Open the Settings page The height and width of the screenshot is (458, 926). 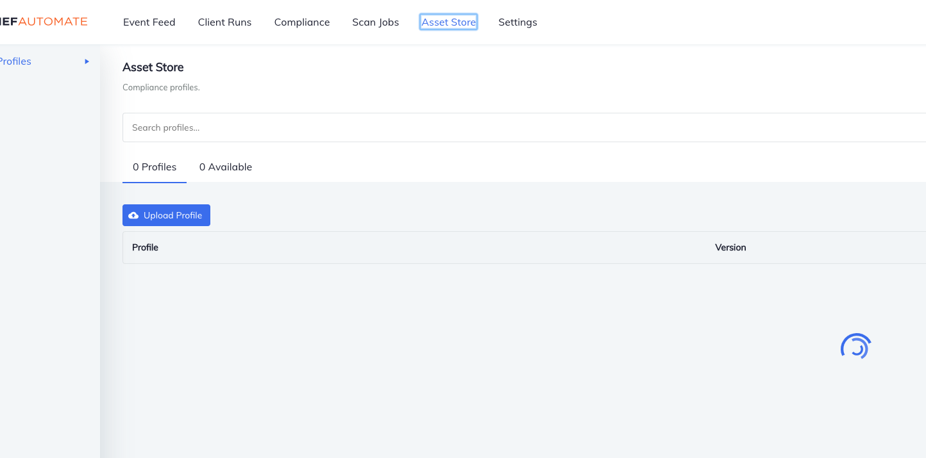tap(518, 22)
